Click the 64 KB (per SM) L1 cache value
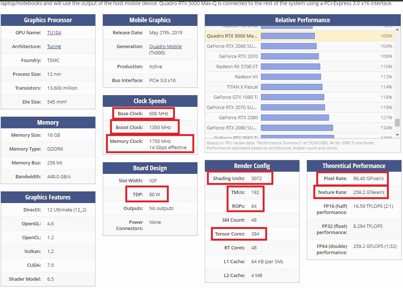This screenshot has height=288, width=403. (x=267, y=262)
